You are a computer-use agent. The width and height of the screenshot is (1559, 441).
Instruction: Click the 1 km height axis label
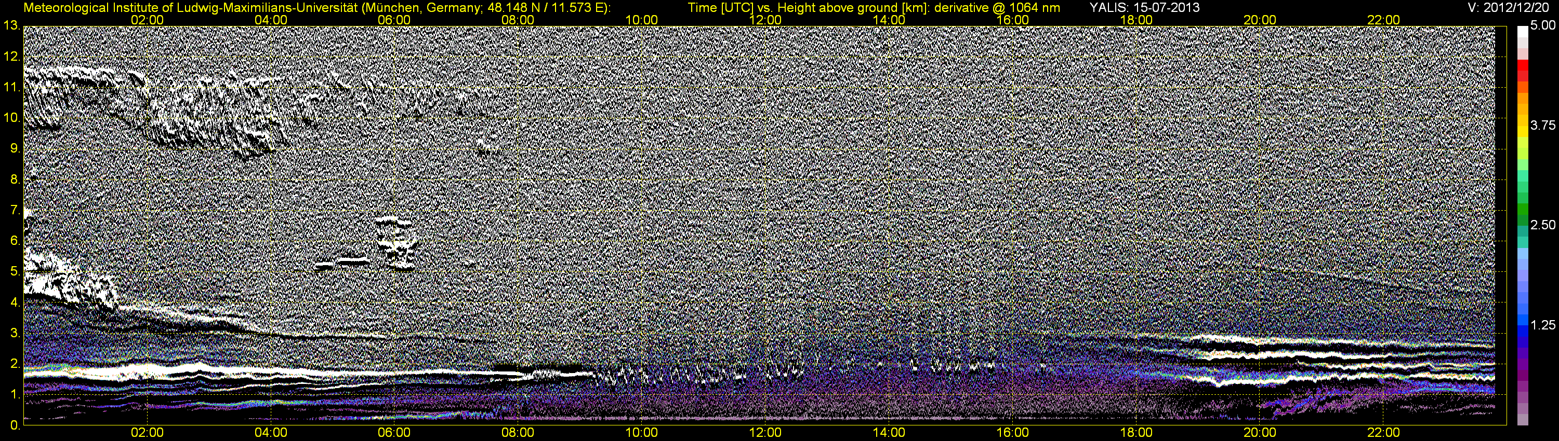(14, 394)
